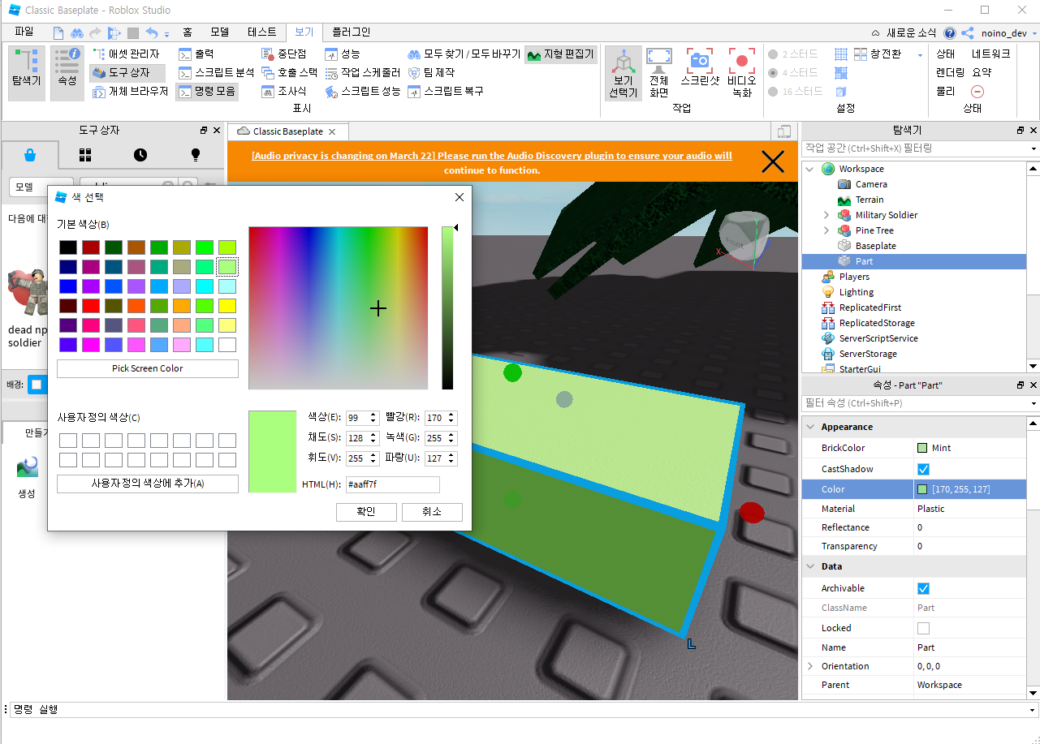Take a Screenshot (스크린샷)
1040x744 pixels.
point(699,68)
